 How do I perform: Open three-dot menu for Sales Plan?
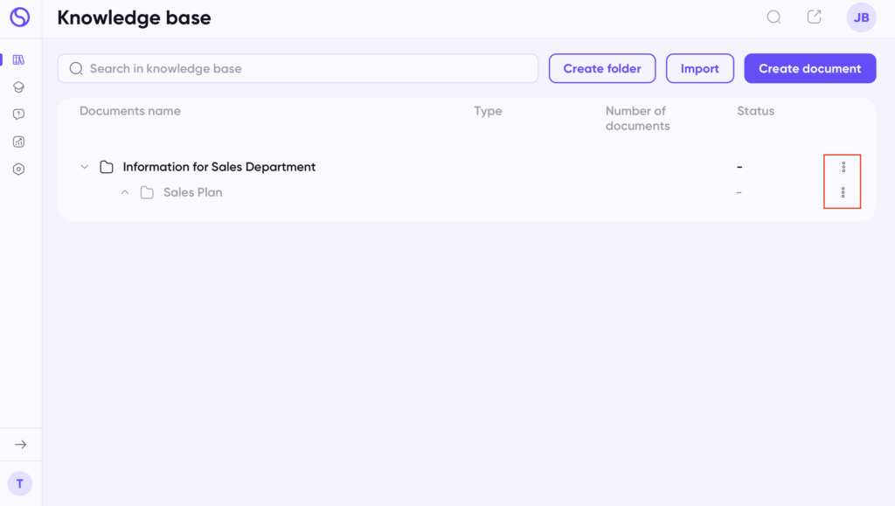(x=843, y=193)
